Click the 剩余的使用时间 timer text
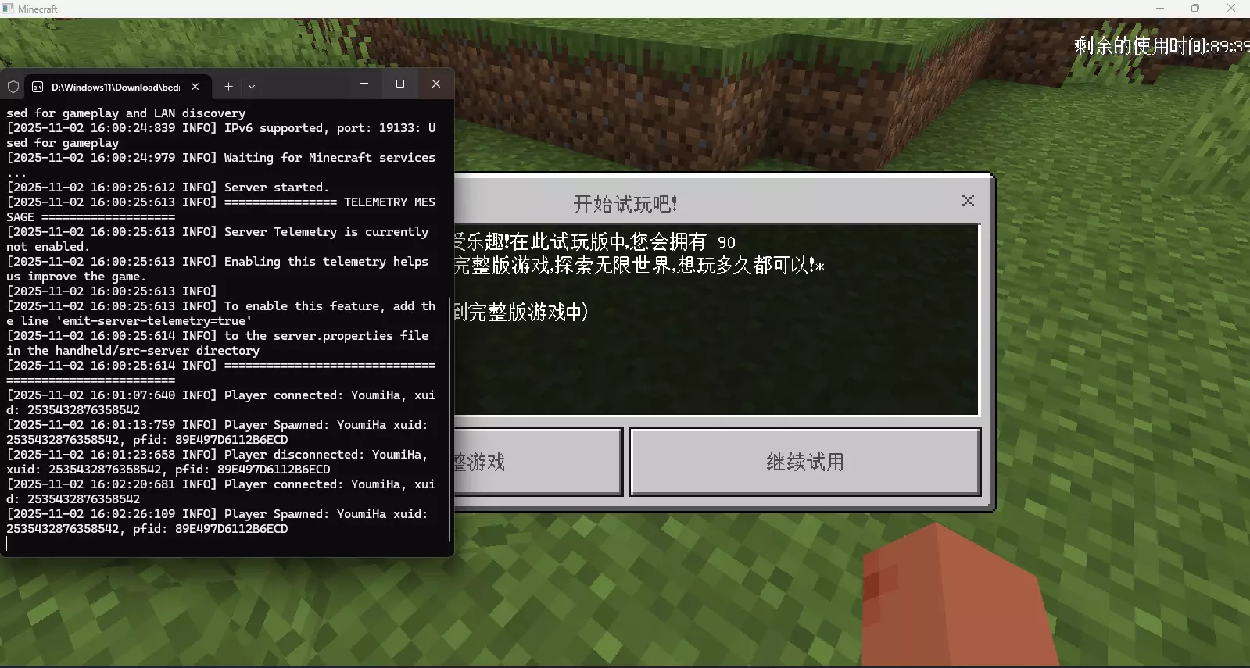The height and width of the screenshot is (668, 1250). (1162, 46)
